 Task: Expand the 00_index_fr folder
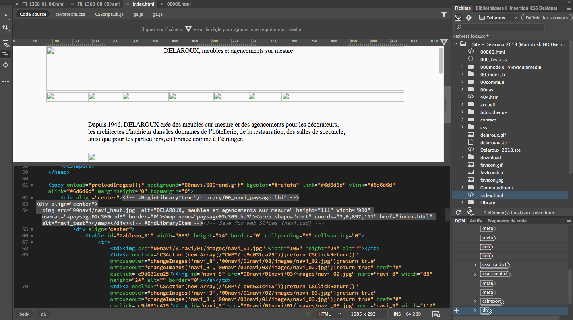tap(462, 75)
